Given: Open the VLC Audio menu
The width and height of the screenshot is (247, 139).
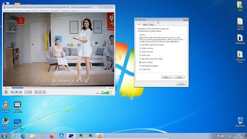Looking at the screenshot, I should pyautogui.click(x=27, y=11).
